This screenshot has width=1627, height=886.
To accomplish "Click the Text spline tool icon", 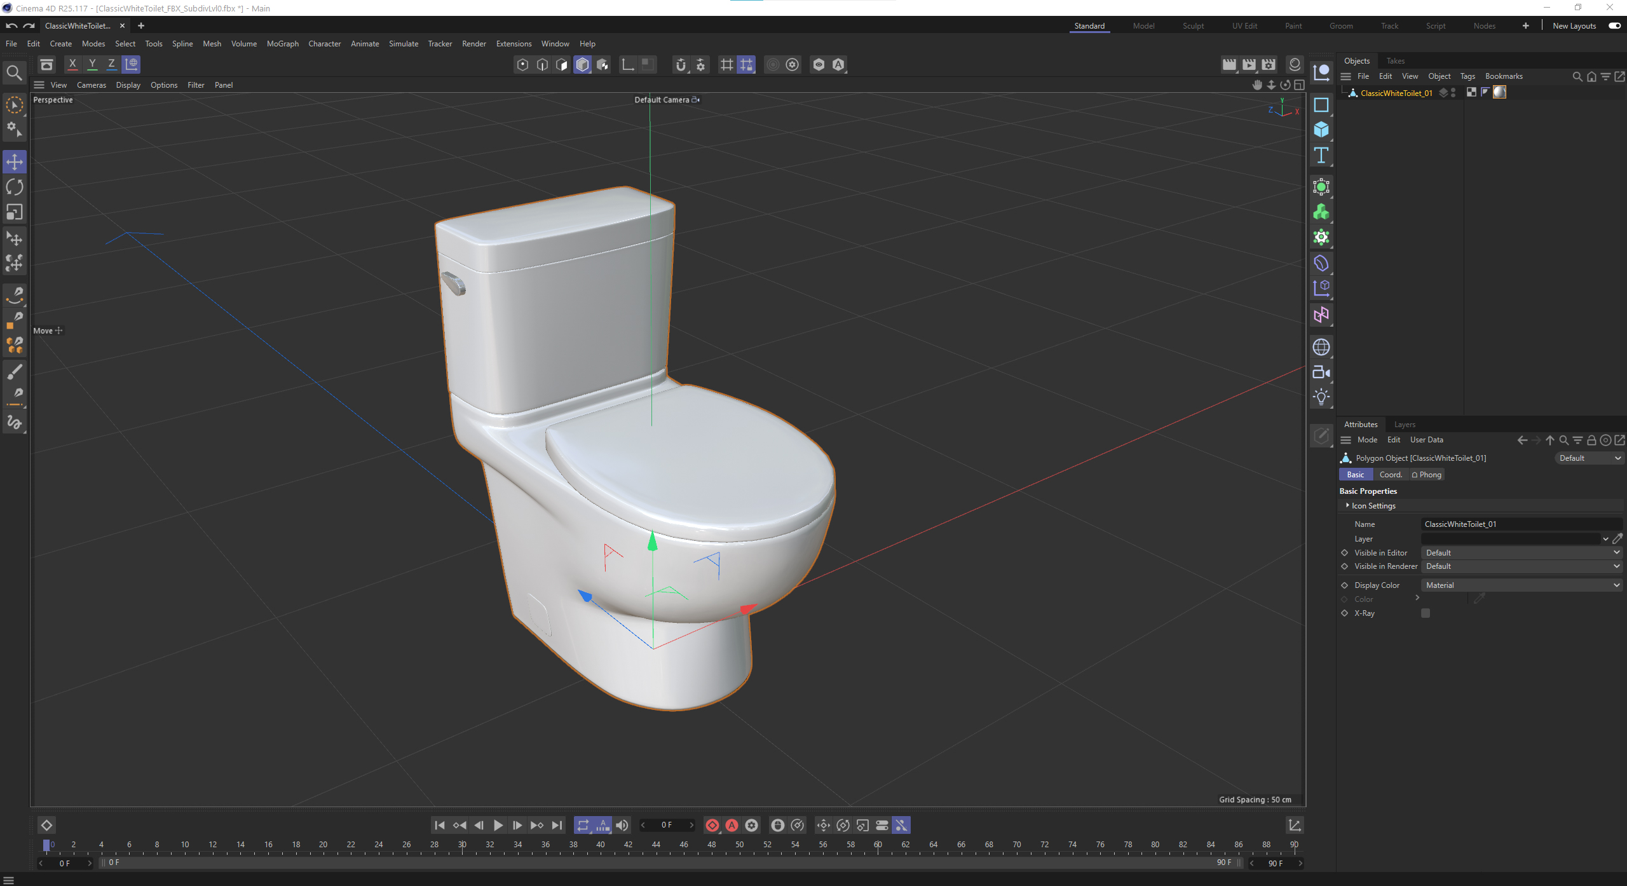I will (1321, 155).
